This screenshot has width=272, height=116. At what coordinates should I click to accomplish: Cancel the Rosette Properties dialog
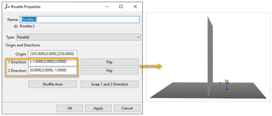point(127,108)
